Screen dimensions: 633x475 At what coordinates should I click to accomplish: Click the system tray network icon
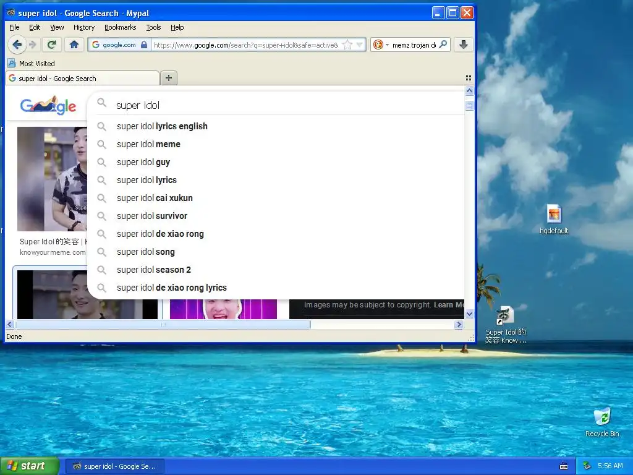click(x=587, y=466)
